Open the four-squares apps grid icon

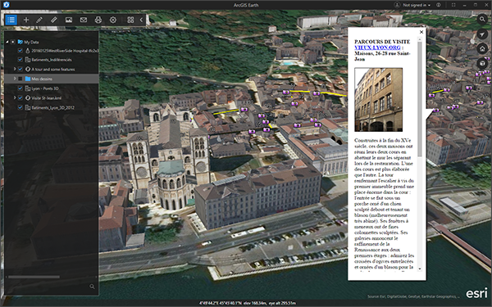point(130,20)
